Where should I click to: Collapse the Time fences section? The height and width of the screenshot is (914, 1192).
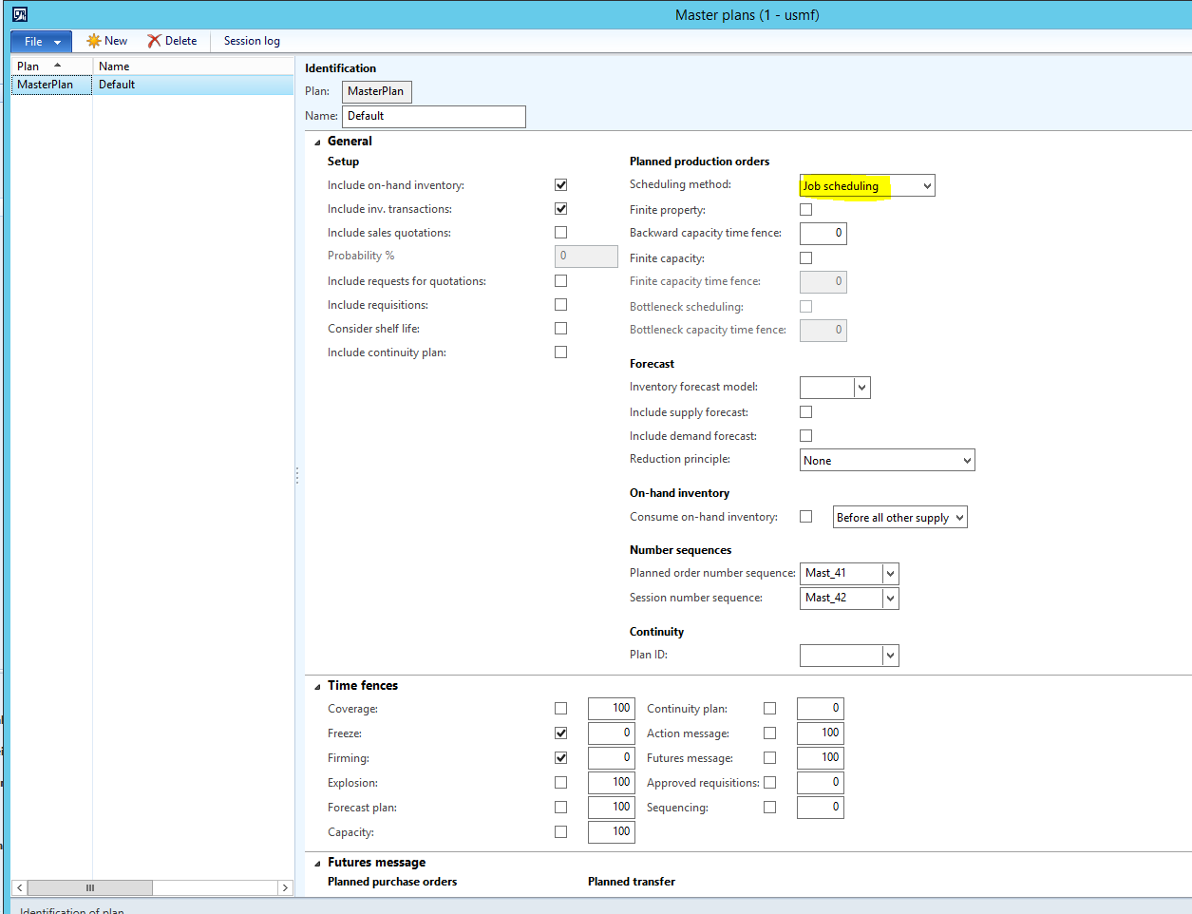click(316, 685)
